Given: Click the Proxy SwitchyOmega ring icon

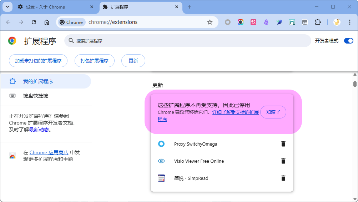Looking at the screenshot, I should click(x=161, y=144).
